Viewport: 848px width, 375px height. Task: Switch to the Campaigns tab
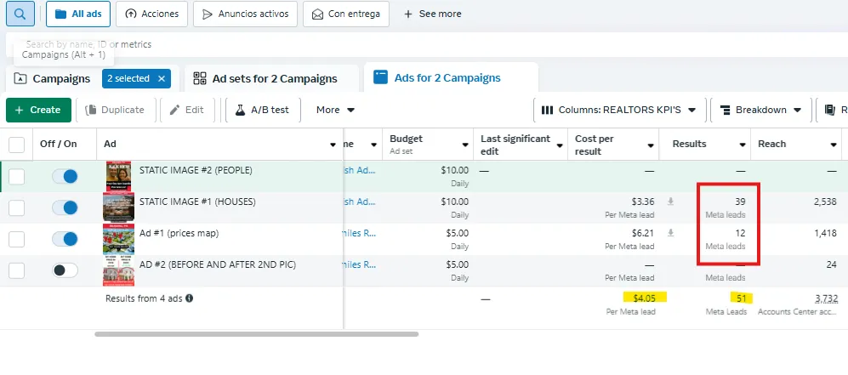pos(52,78)
